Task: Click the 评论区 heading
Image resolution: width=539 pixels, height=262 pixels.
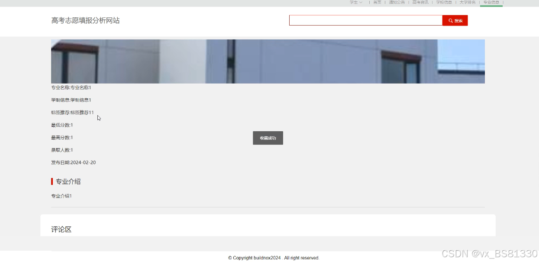Action: coord(61,230)
